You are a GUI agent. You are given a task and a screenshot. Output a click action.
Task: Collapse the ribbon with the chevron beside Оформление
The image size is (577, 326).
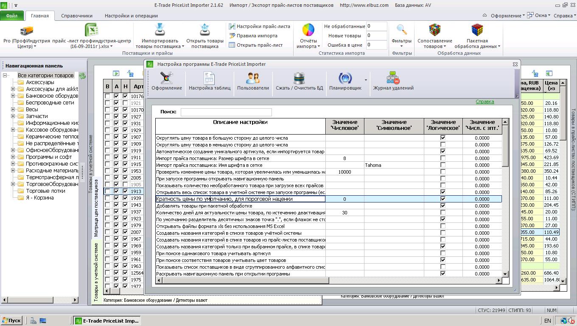[x=485, y=15]
